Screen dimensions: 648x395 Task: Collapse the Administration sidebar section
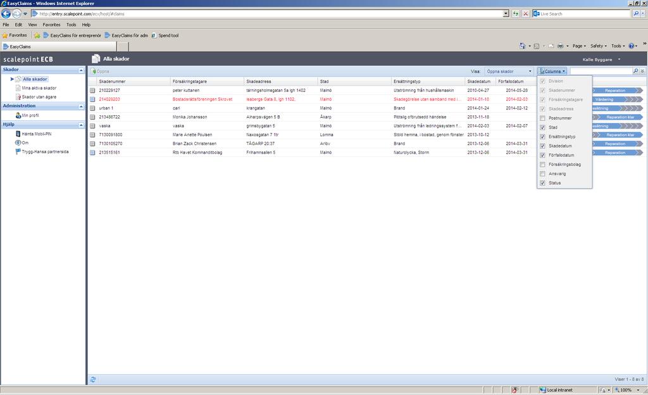tap(81, 106)
